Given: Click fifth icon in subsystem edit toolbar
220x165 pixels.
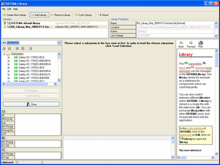Looking at the screenshot, I should 31,48.
